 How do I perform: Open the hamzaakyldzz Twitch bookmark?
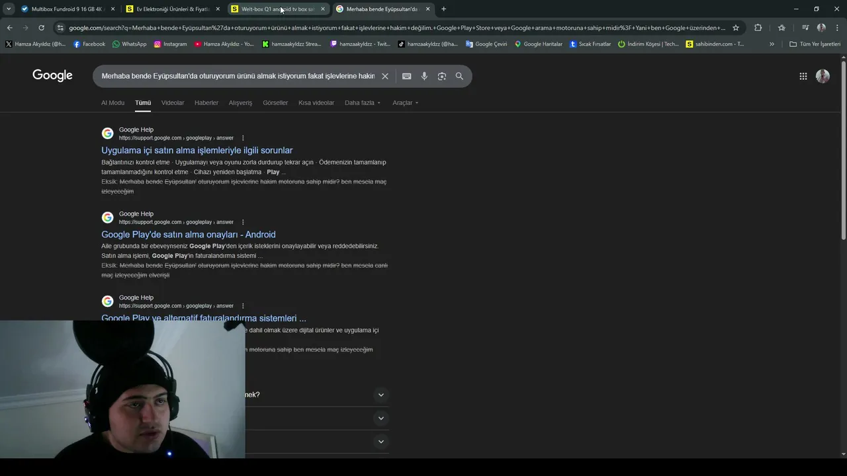360,44
